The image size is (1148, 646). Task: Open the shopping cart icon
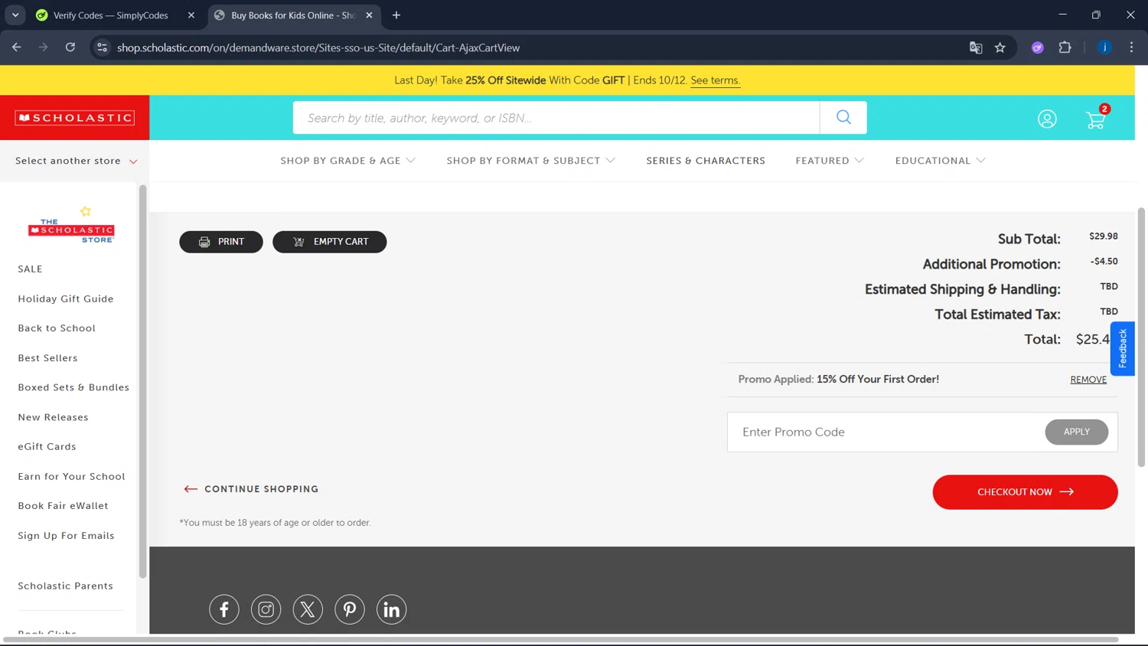click(1096, 119)
